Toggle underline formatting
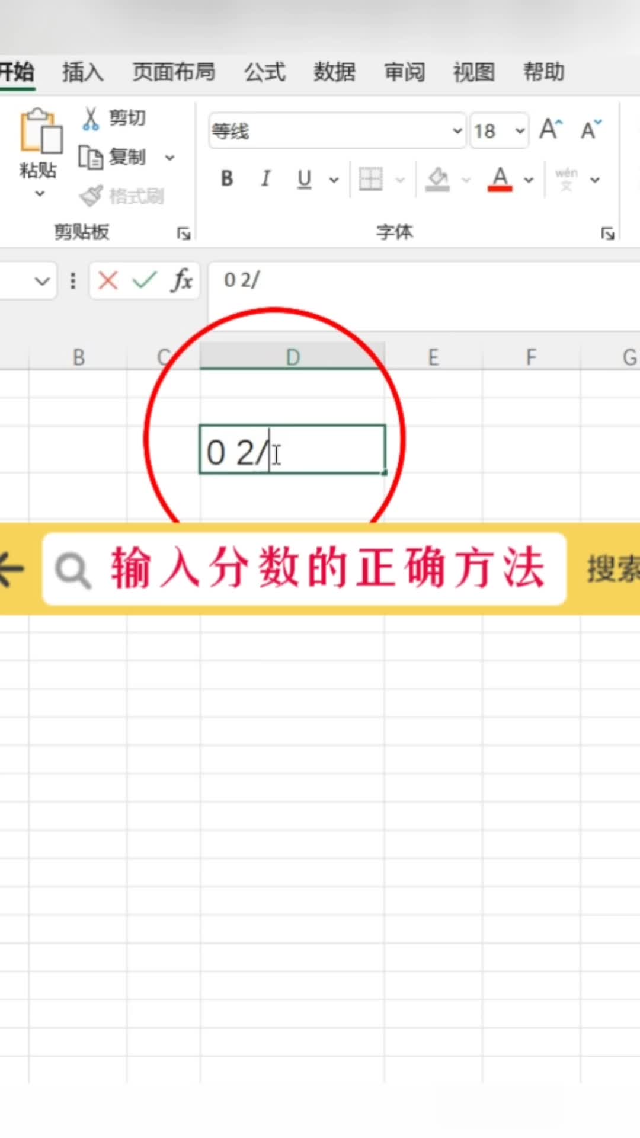The width and height of the screenshot is (640, 1138). pyautogui.click(x=304, y=179)
